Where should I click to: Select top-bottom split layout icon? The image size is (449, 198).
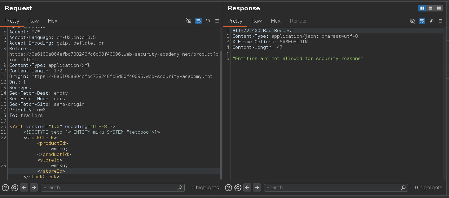point(430,8)
